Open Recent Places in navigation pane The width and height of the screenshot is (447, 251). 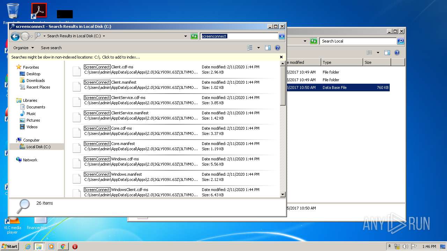tap(38, 87)
